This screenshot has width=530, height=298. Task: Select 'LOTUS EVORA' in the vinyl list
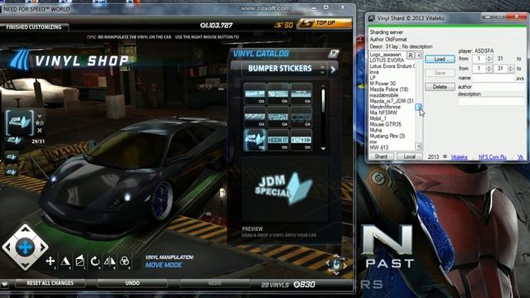(387, 60)
